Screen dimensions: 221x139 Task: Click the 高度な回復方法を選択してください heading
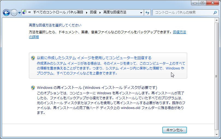55,25
